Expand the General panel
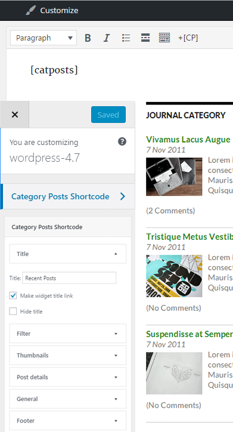The height and width of the screenshot is (432, 233). 68,399
